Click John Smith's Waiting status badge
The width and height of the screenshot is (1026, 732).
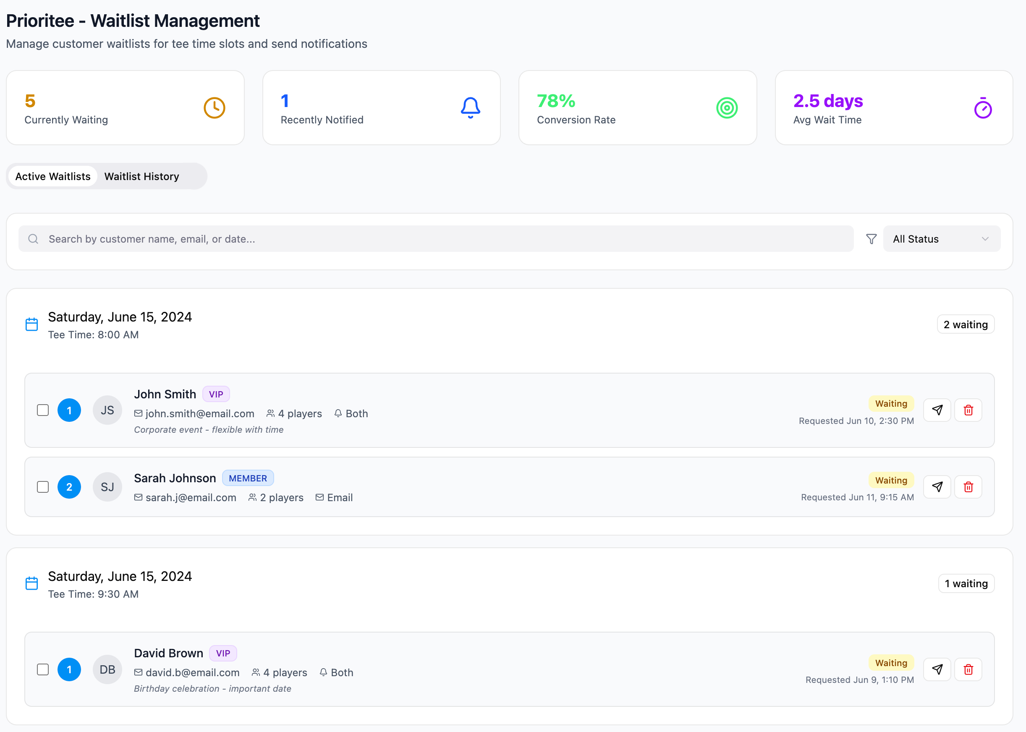click(x=891, y=403)
